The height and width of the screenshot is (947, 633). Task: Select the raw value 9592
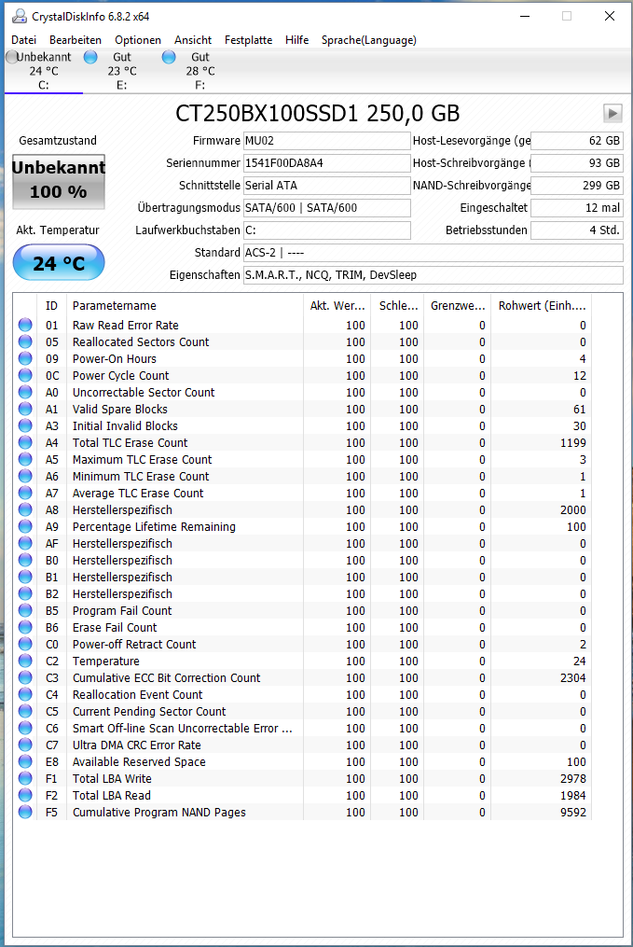(573, 813)
